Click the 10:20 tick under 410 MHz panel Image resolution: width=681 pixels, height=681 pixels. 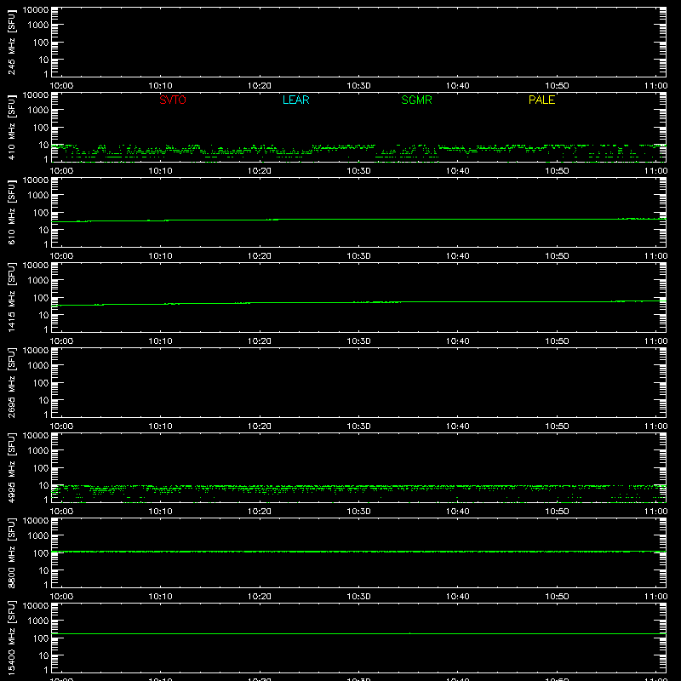[260, 171]
